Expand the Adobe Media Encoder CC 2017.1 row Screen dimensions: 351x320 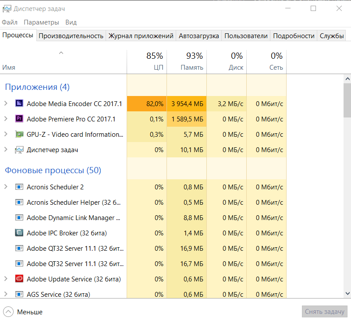[6, 103]
